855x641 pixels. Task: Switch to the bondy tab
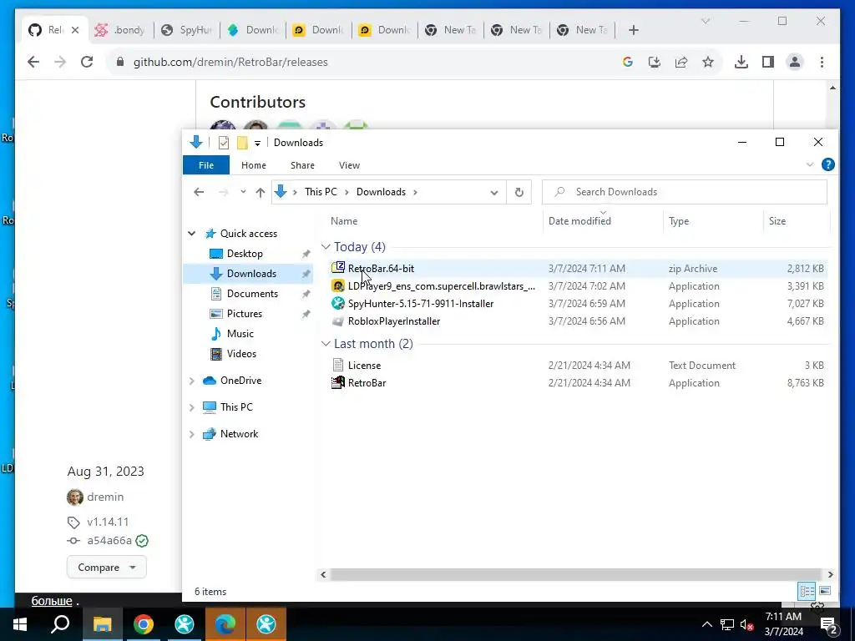click(120, 30)
